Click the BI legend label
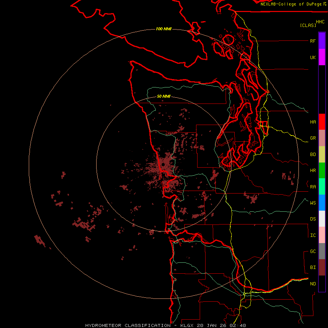Image resolution: width=328 pixels, height=328 pixels. tap(313, 268)
